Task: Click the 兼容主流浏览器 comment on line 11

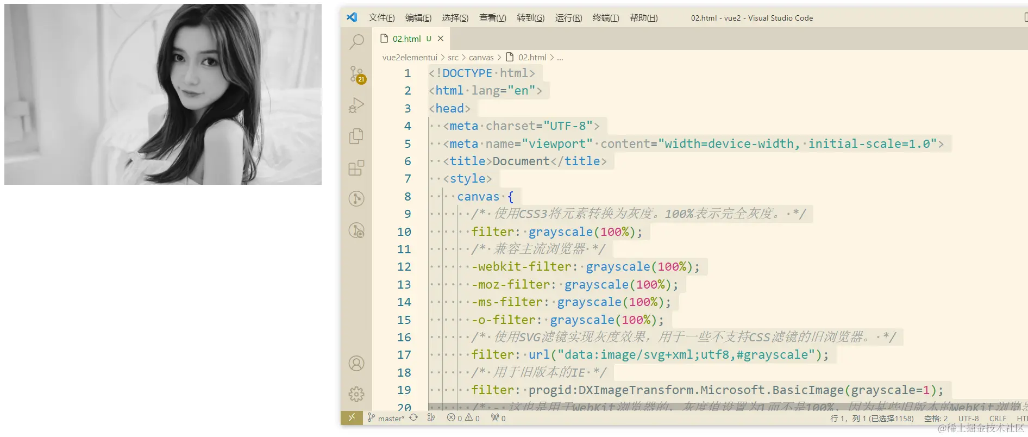Action: click(x=538, y=249)
